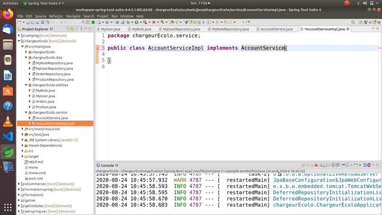
Task: Click the New file toolbar icon
Action: pos(19,23)
